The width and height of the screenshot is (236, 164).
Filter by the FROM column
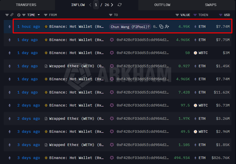(x=46, y=15)
